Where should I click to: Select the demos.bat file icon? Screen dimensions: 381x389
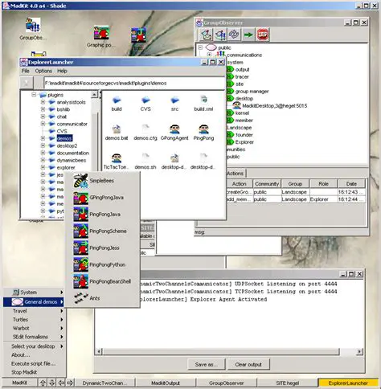pyautogui.click(x=117, y=129)
